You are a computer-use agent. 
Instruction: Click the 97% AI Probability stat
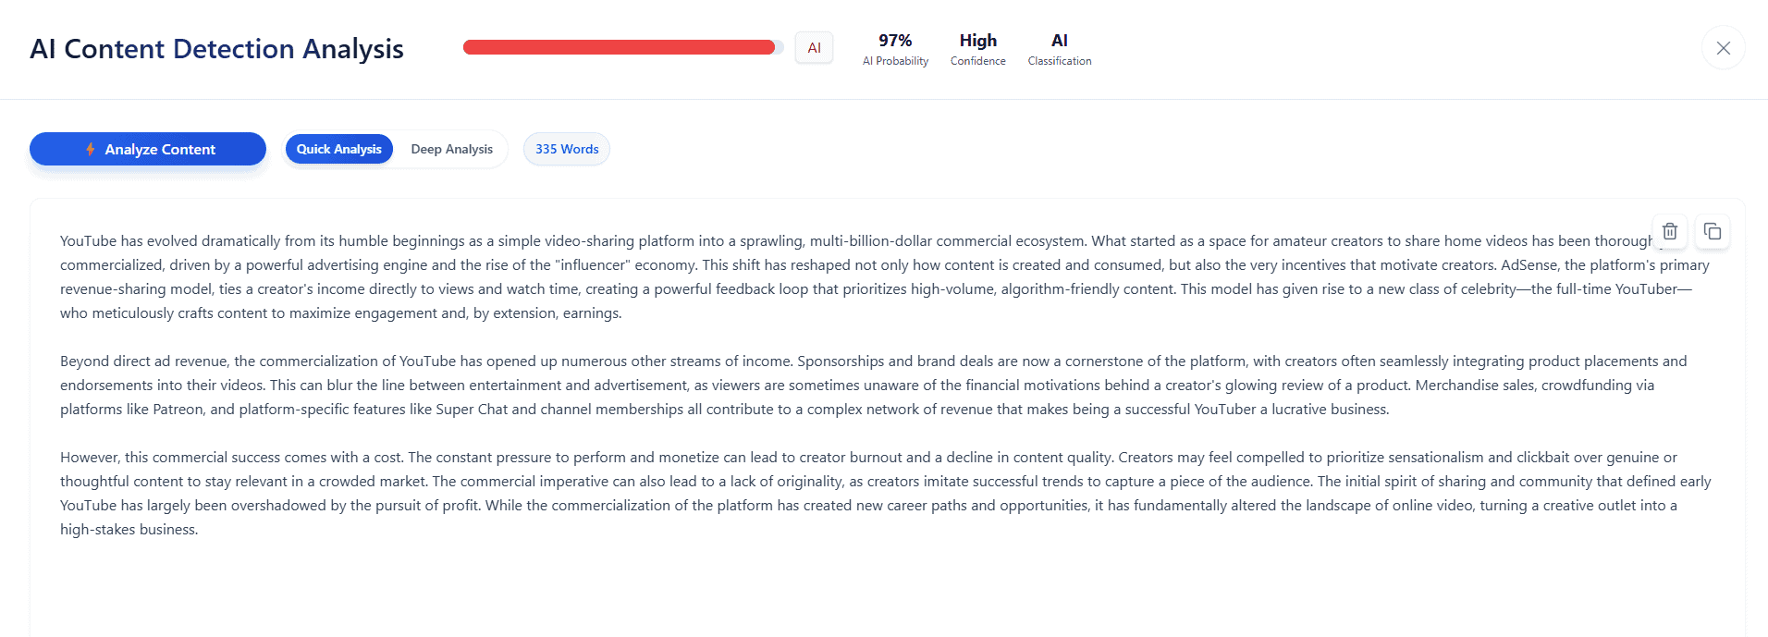895,49
